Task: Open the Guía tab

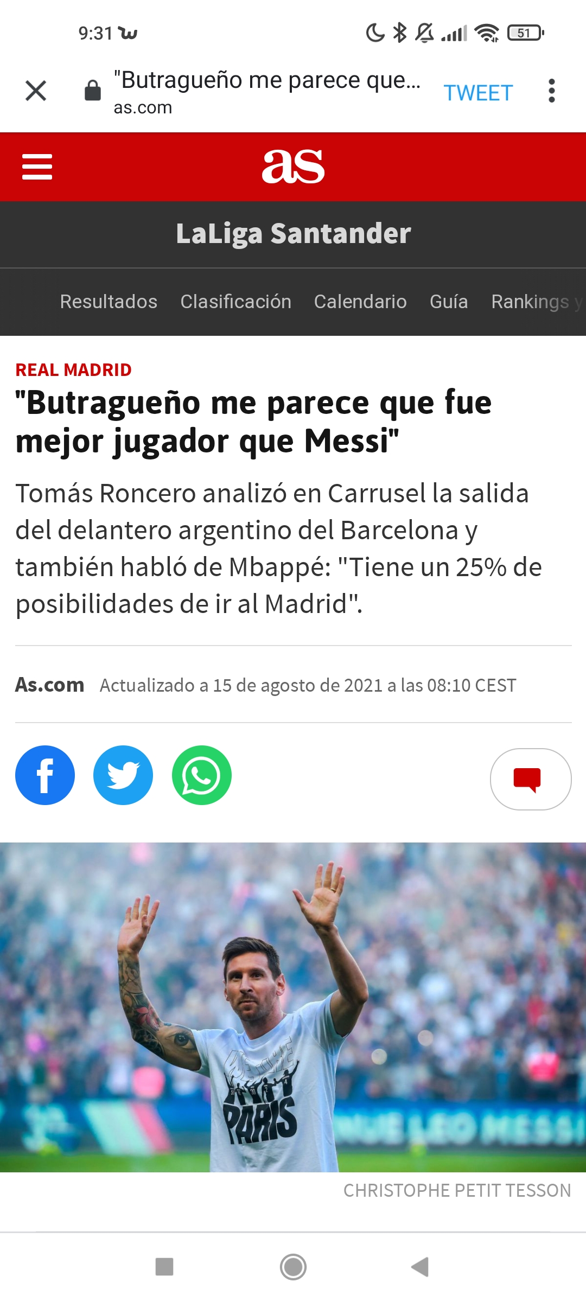Action: 449,302
